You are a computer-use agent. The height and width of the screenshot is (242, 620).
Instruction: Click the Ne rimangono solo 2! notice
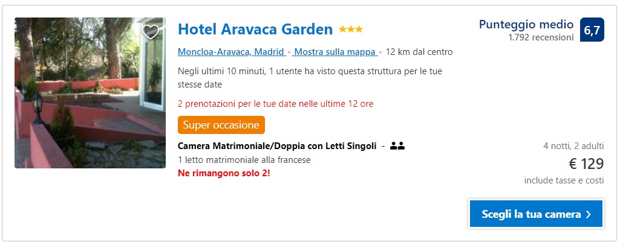coord(224,173)
